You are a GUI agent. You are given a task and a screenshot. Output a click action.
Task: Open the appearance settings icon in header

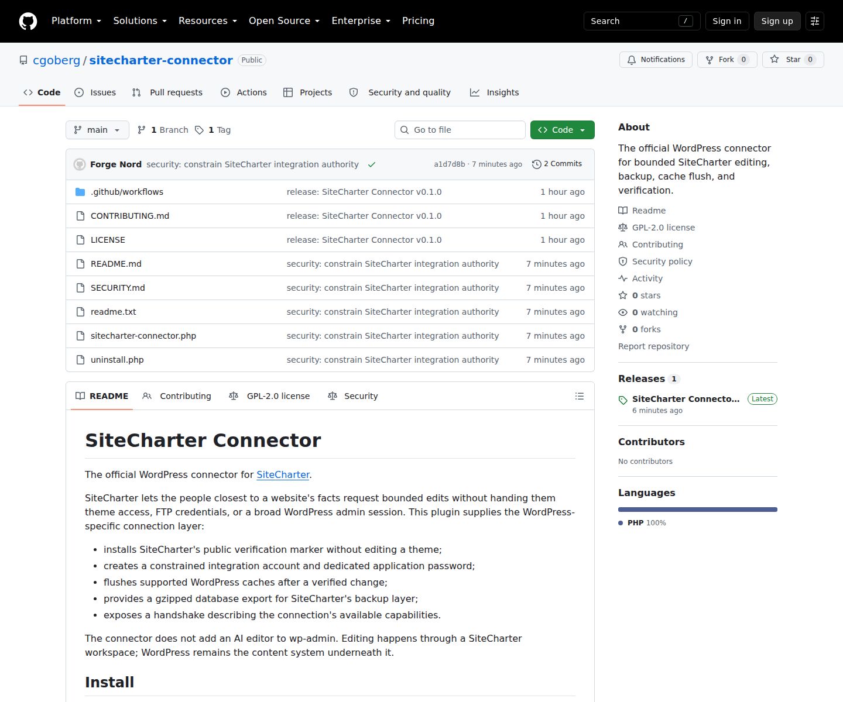click(815, 21)
